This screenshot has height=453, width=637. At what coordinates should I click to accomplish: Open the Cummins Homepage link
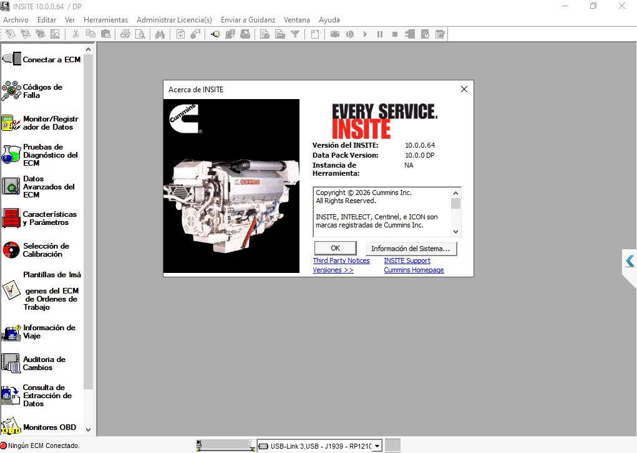(414, 270)
